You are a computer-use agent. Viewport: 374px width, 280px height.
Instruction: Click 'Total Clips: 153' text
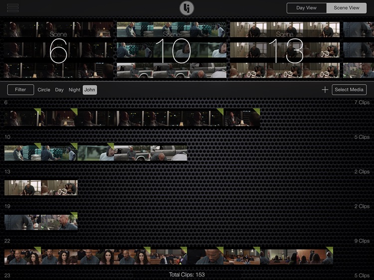pyautogui.click(x=187, y=275)
